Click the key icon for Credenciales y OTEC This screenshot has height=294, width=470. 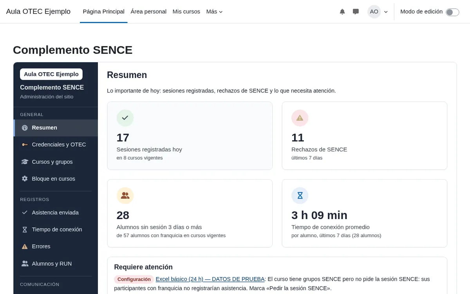point(25,145)
